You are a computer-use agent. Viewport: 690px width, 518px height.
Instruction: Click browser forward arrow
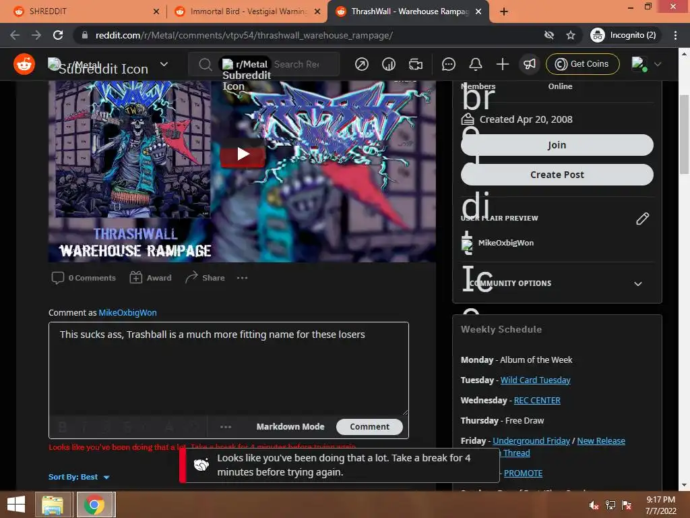36,35
